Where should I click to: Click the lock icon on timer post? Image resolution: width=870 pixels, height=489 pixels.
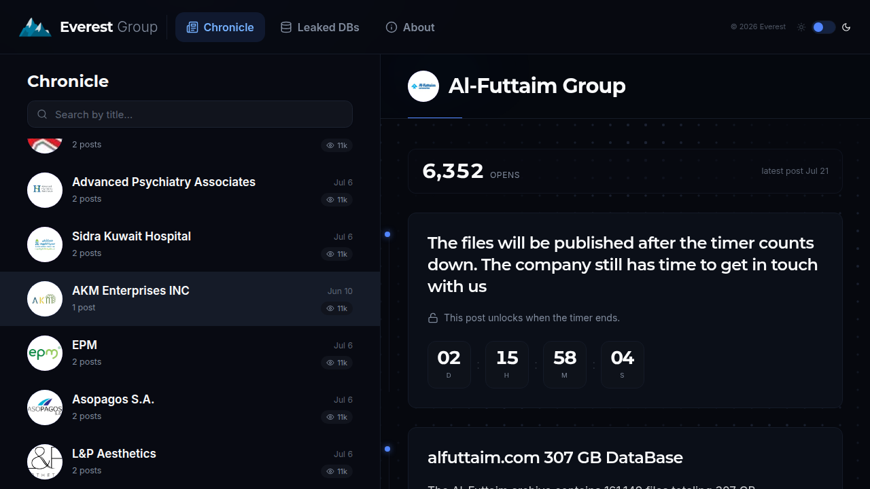click(x=432, y=318)
